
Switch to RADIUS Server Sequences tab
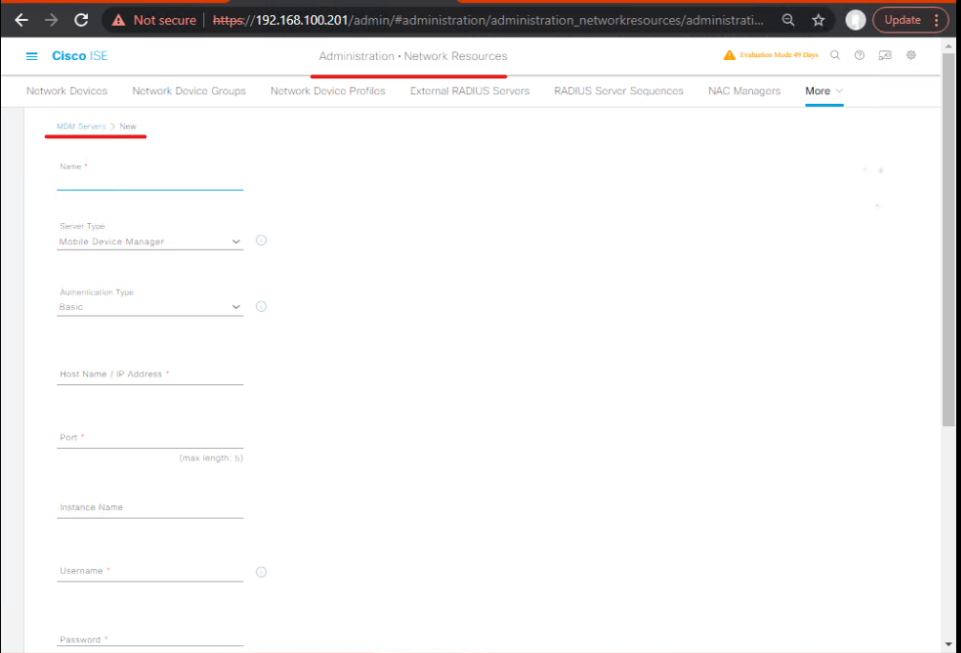click(x=618, y=92)
